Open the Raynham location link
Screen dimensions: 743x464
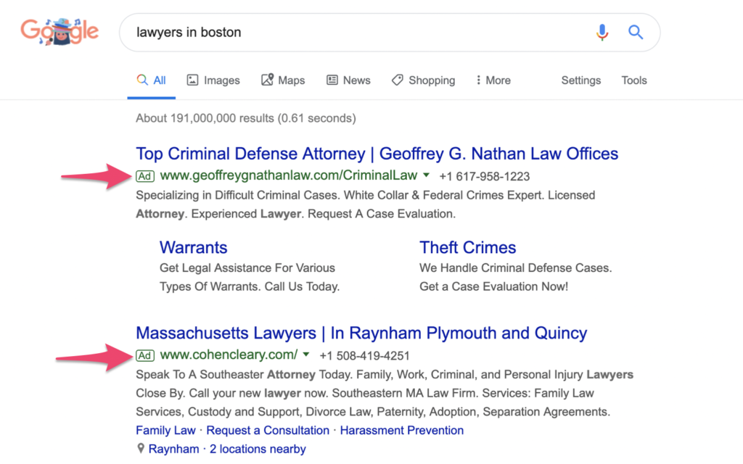pyautogui.click(x=174, y=449)
